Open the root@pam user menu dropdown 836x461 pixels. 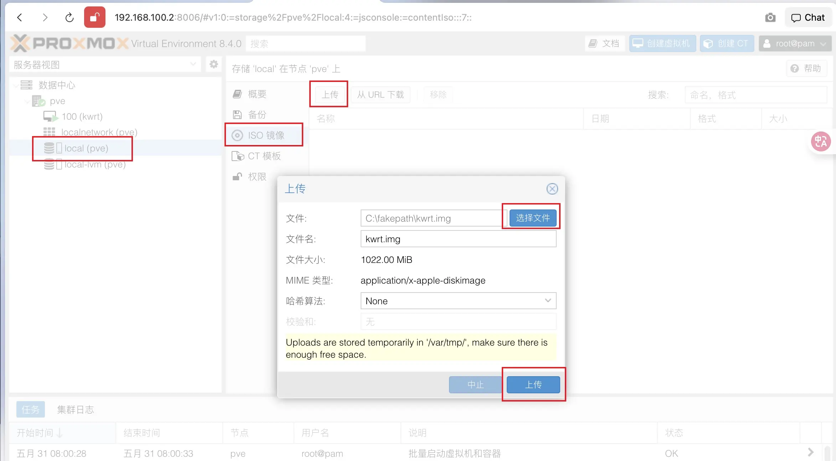(x=795, y=43)
